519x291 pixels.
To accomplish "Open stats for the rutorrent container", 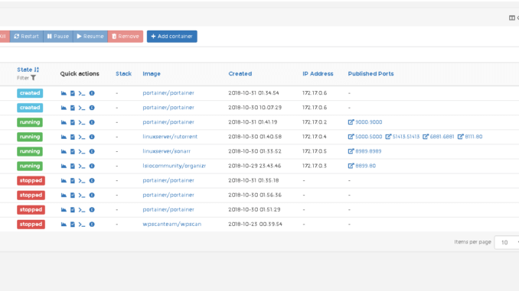I will coord(64,137).
